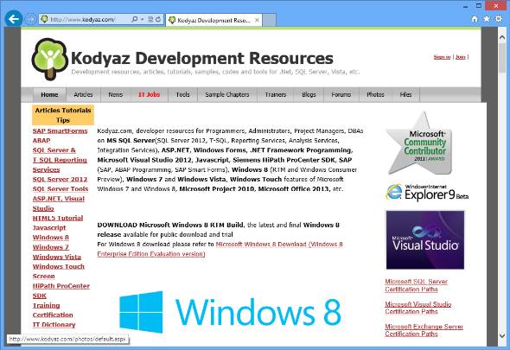Click the Microsoft Community Contributor award badge

419,143
